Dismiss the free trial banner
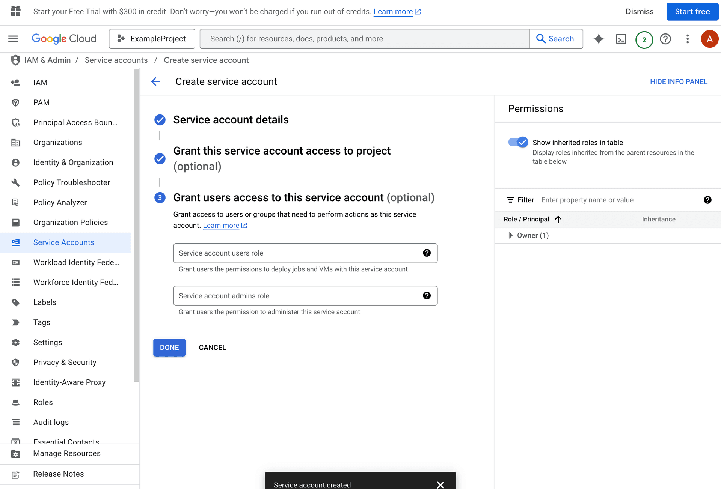 click(x=640, y=12)
